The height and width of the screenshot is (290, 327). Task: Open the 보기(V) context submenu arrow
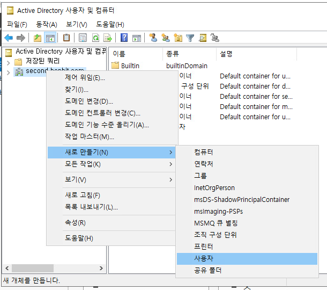[171, 180]
